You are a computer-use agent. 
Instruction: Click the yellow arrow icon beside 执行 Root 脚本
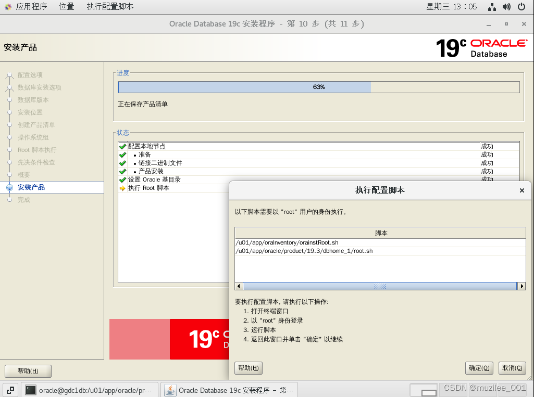point(122,187)
